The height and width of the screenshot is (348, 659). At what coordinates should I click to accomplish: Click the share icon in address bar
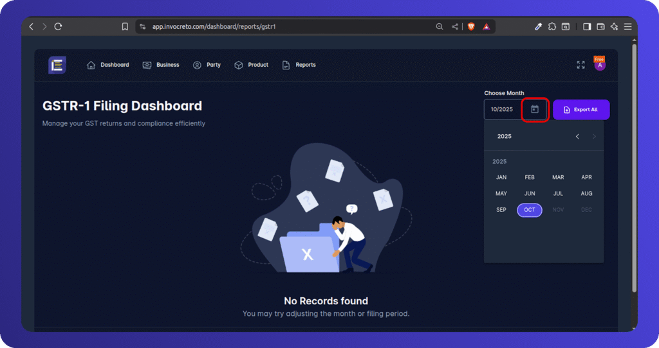455,26
